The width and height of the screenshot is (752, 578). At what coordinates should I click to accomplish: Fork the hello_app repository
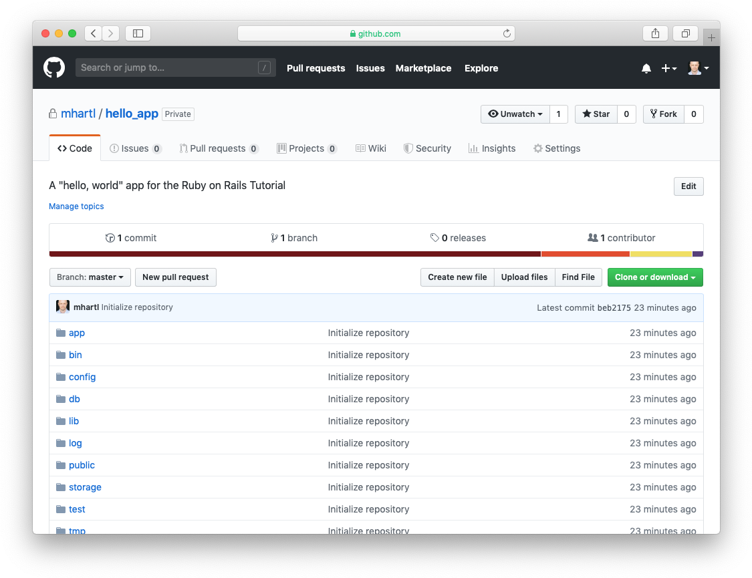point(664,114)
